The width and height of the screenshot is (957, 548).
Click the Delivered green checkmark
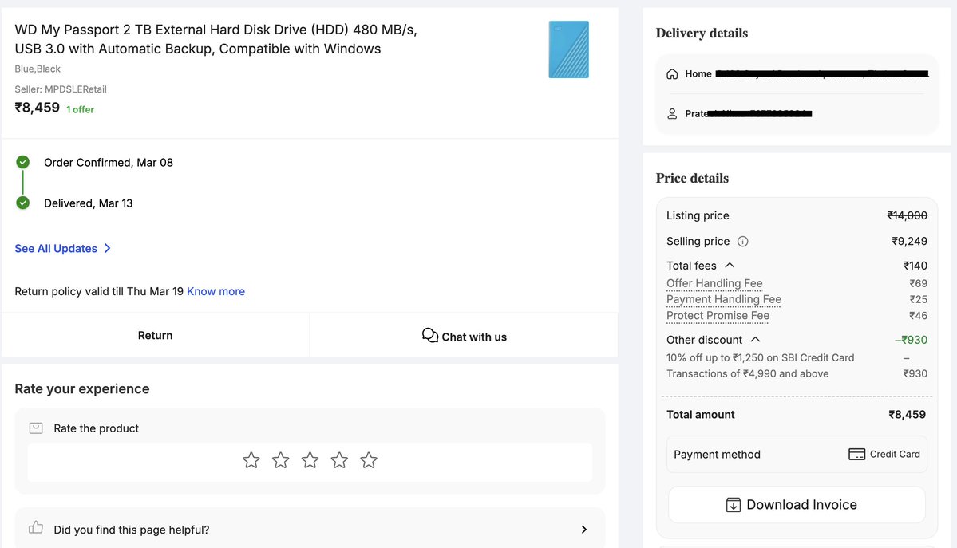(x=22, y=203)
